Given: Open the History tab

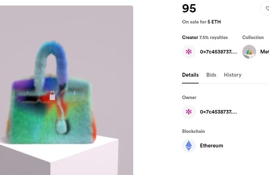Looking at the screenshot, I should click(x=233, y=75).
